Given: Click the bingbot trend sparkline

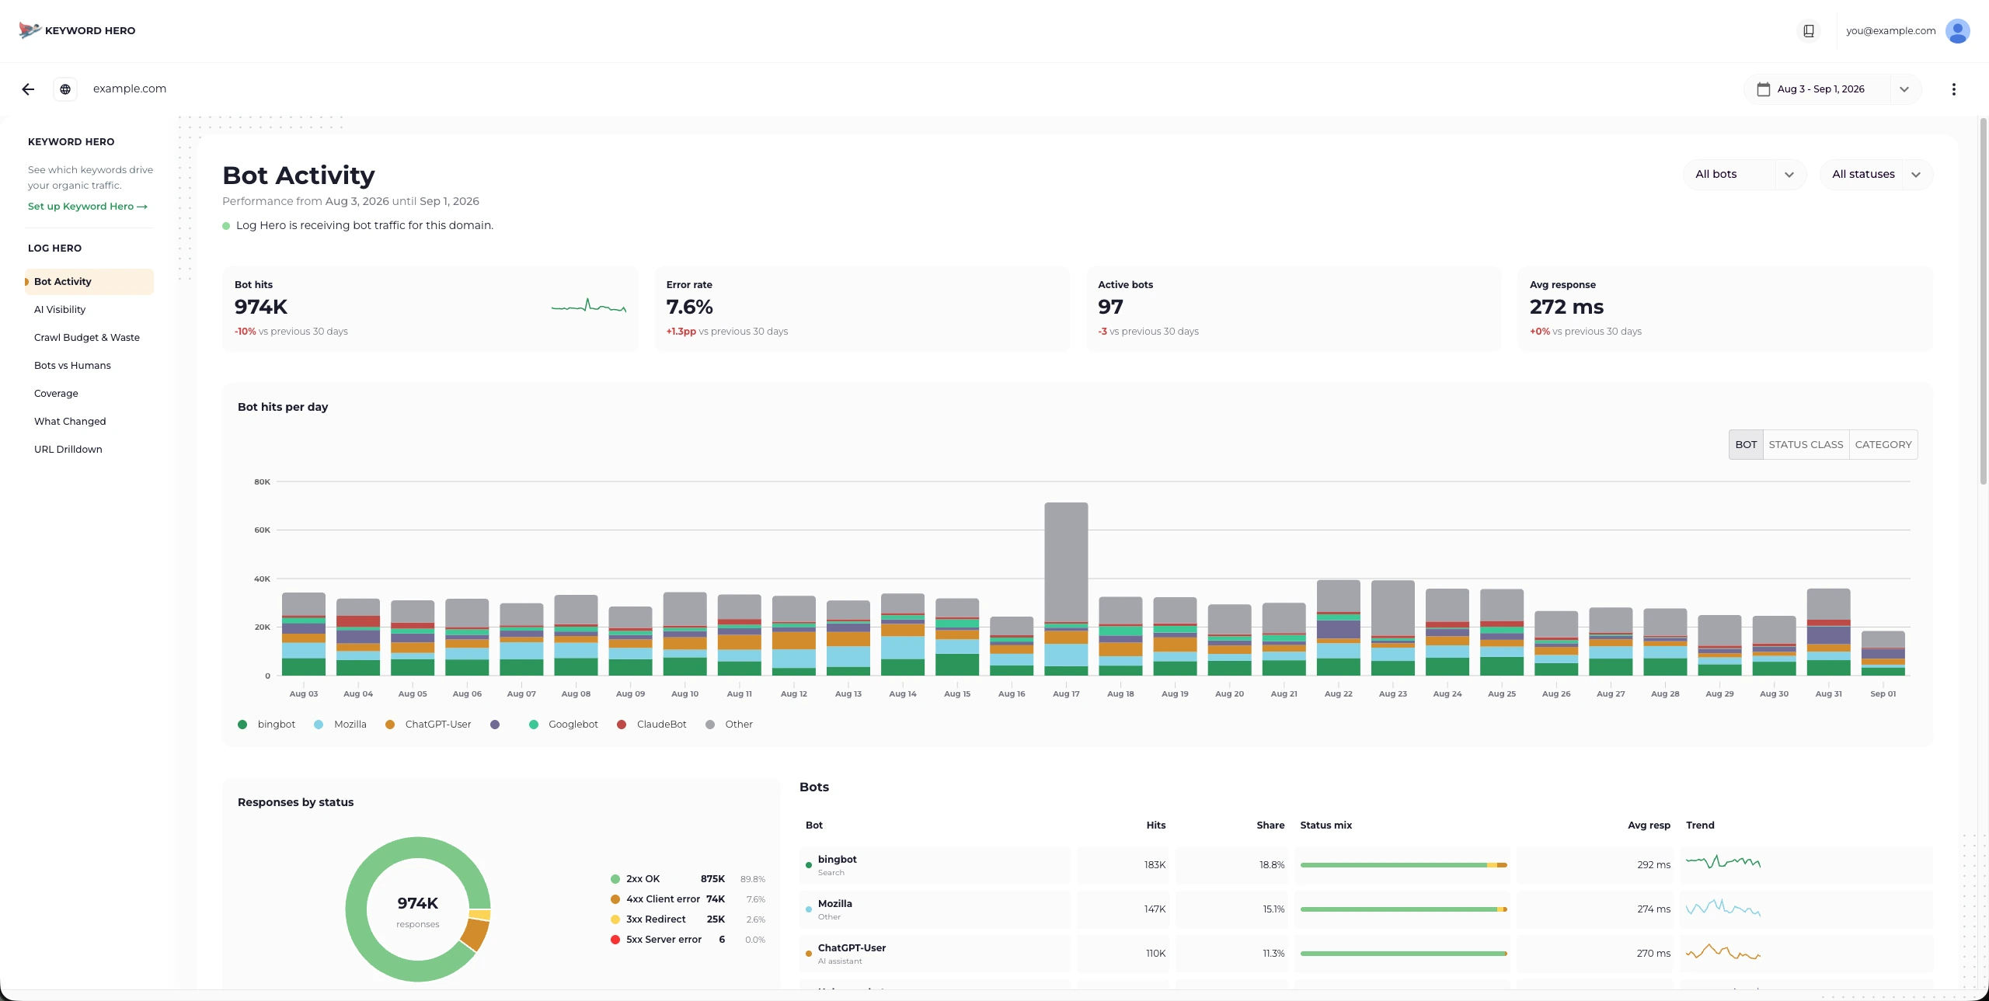Looking at the screenshot, I should click(x=1723, y=862).
